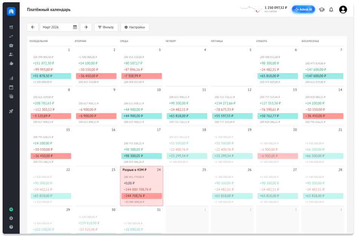
Task: Click the help question mark icon
Action: (x=11, y=227)
